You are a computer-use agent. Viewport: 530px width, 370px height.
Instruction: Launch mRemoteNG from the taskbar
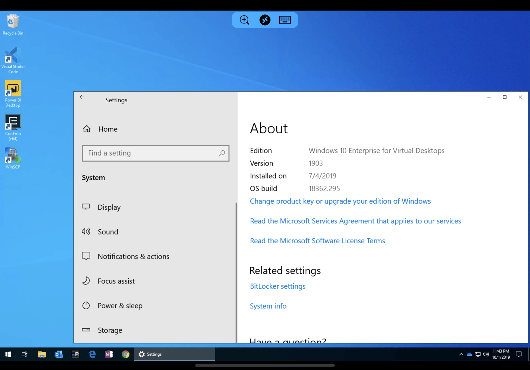coord(75,354)
